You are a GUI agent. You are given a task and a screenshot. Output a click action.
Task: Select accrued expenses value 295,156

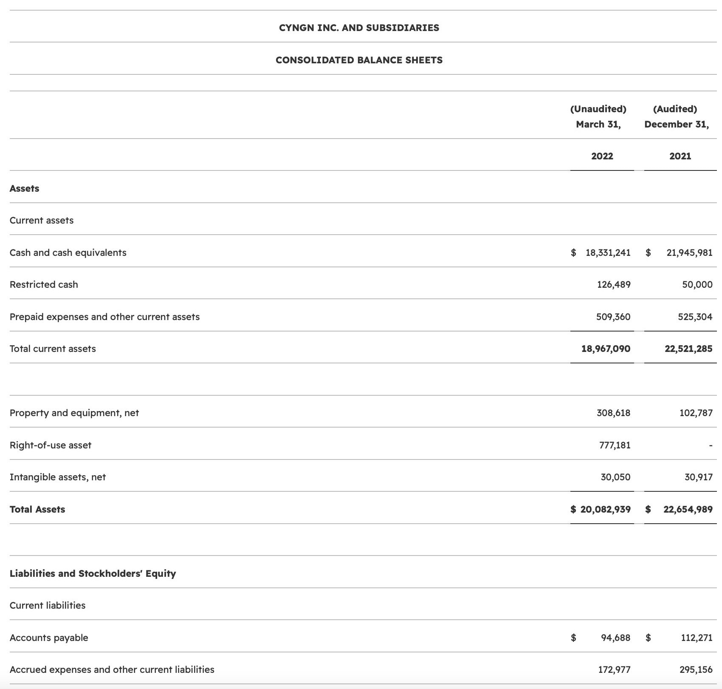click(x=696, y=669)
